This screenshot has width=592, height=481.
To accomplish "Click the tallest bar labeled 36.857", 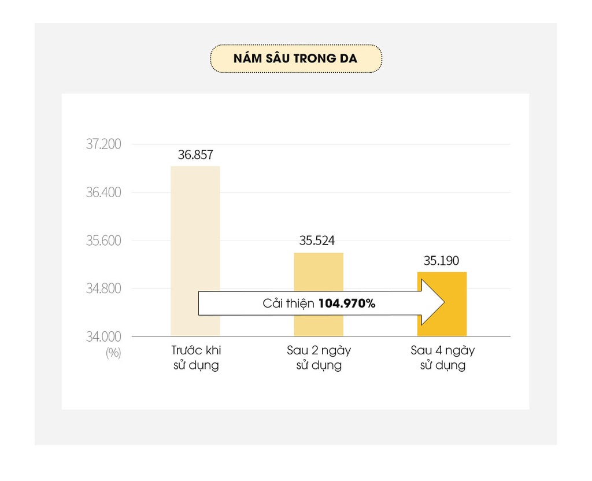I will 195,231.
